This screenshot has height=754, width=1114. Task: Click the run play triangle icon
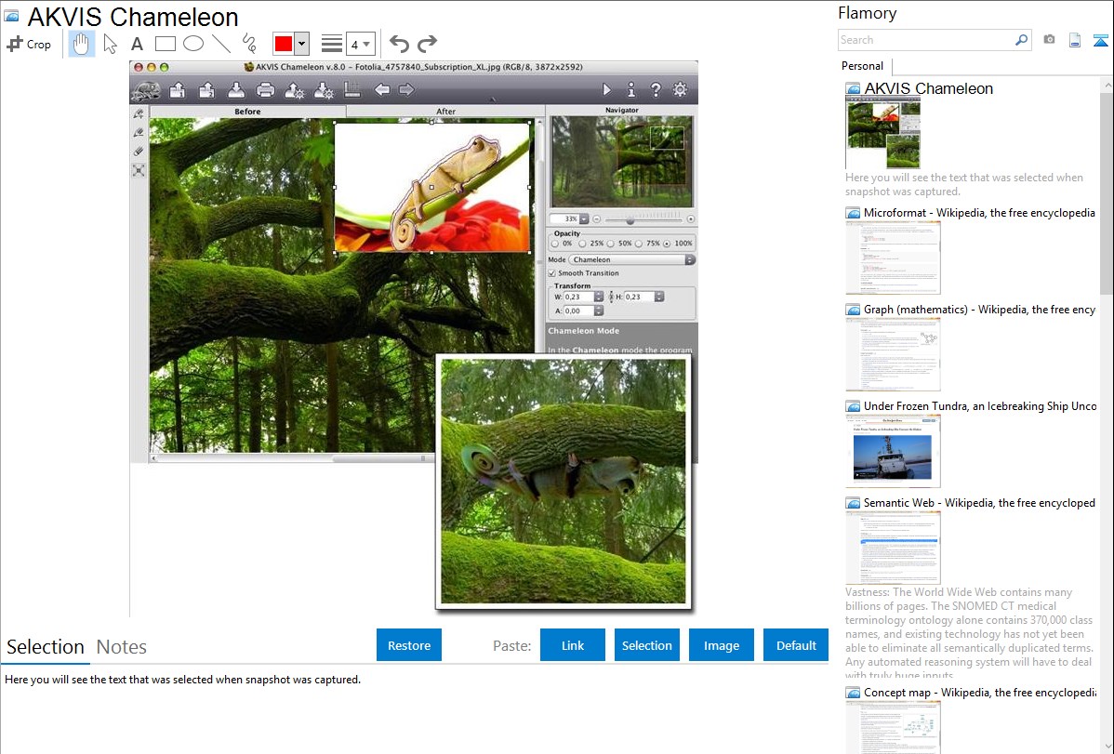pos(606,89)
